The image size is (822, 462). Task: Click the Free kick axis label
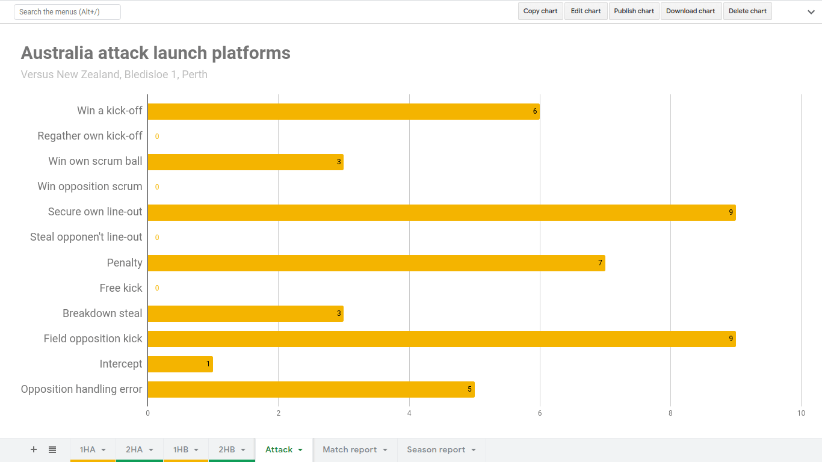(121, 288)
